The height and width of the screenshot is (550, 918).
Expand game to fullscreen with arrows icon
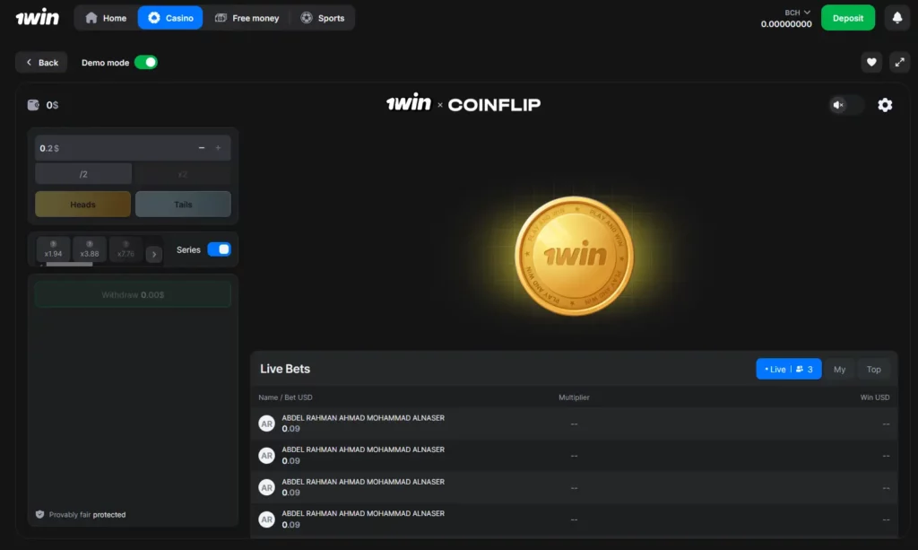pyautogui.click(x=899, y=62)
